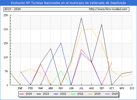Click the DIC month axis label

click(x=132, y=88)
